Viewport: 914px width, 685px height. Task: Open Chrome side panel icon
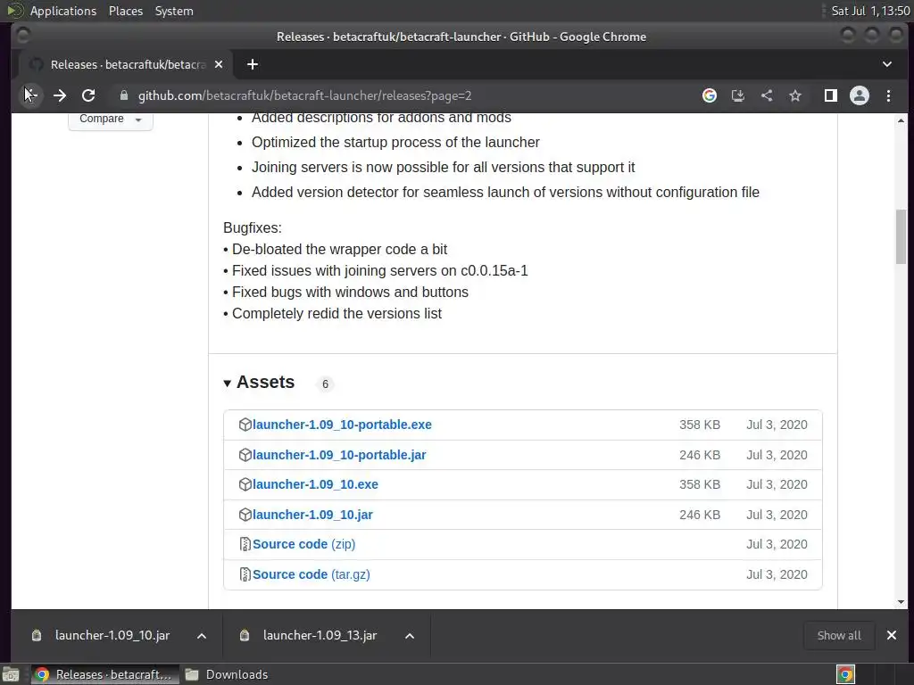point(831,95)
